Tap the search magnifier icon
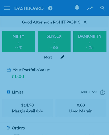Image resolution: width=109 pixels, height=135 pixels. (102, 8)
